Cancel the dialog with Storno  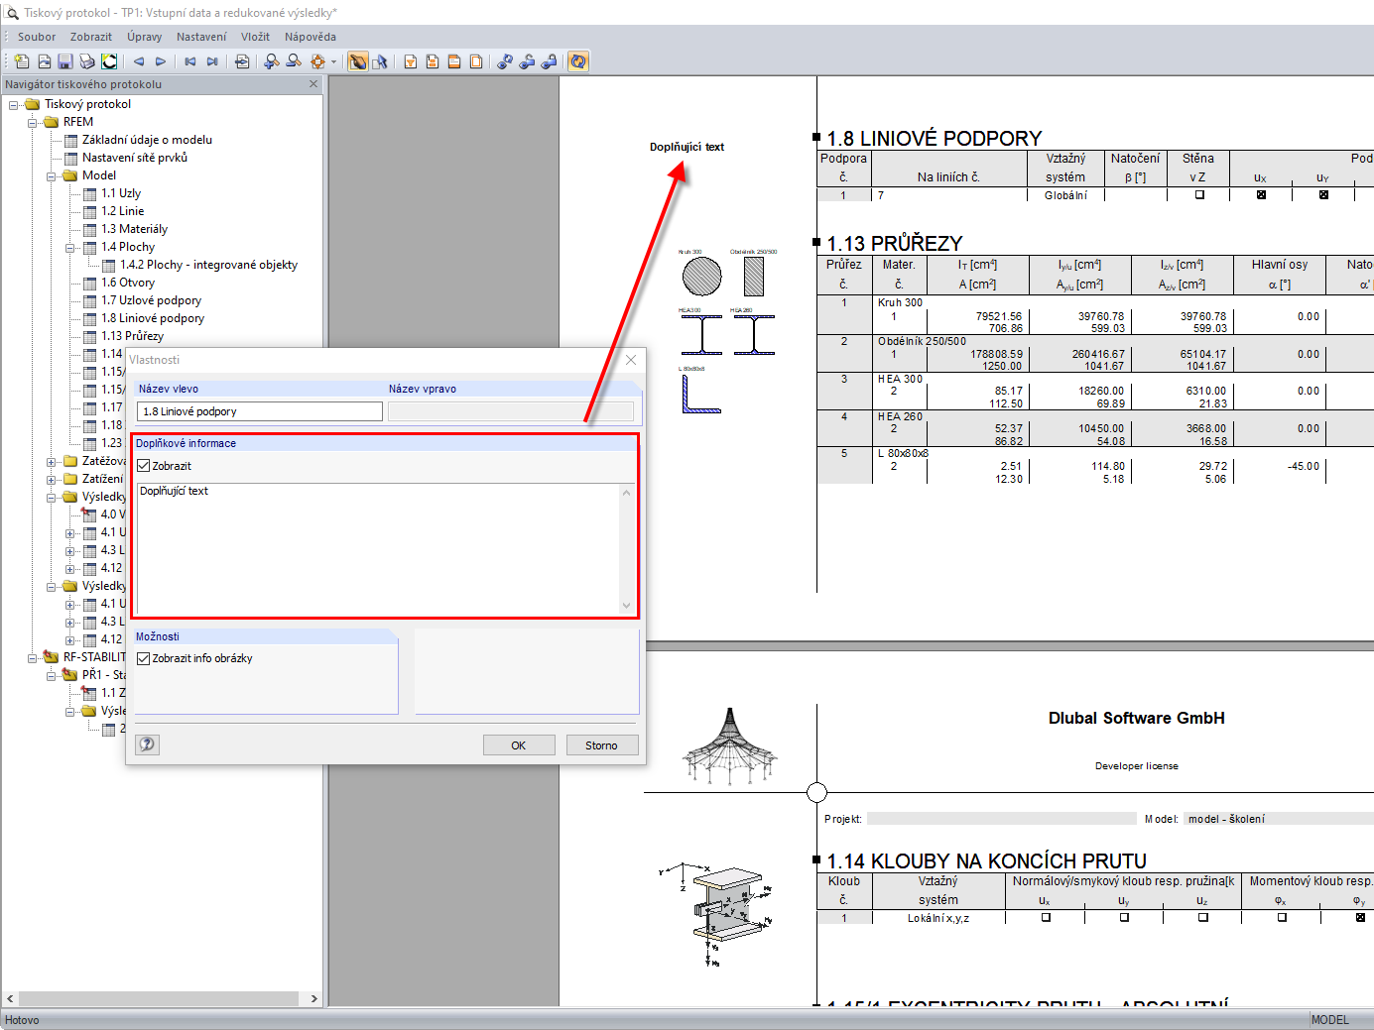coord(601,745)
